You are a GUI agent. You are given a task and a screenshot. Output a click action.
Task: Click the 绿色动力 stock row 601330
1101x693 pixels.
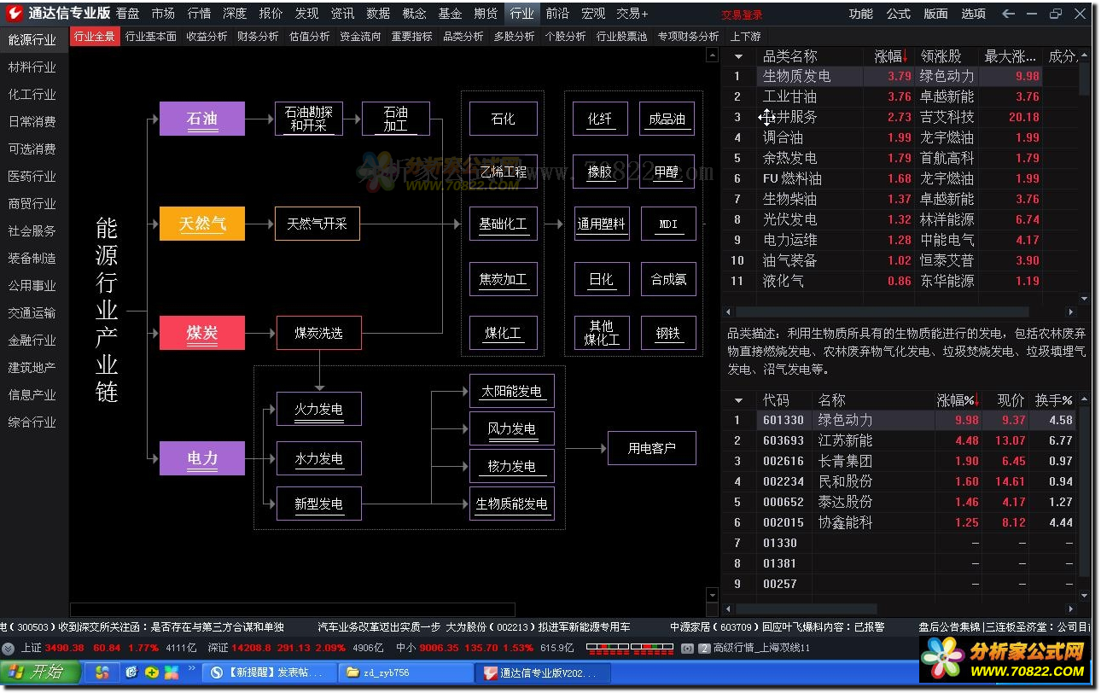900,421
